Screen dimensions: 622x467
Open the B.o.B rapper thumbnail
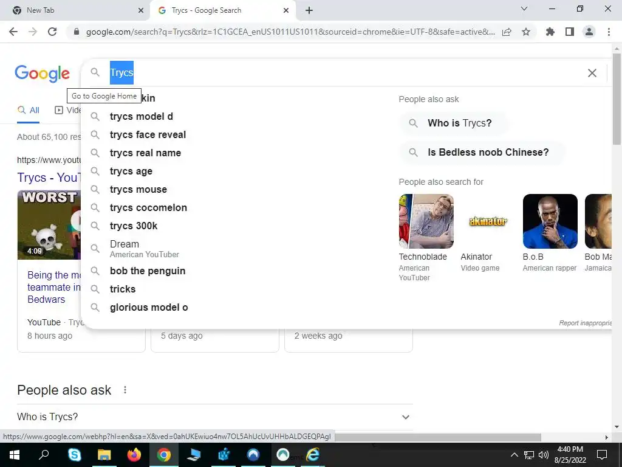[550, 221]
